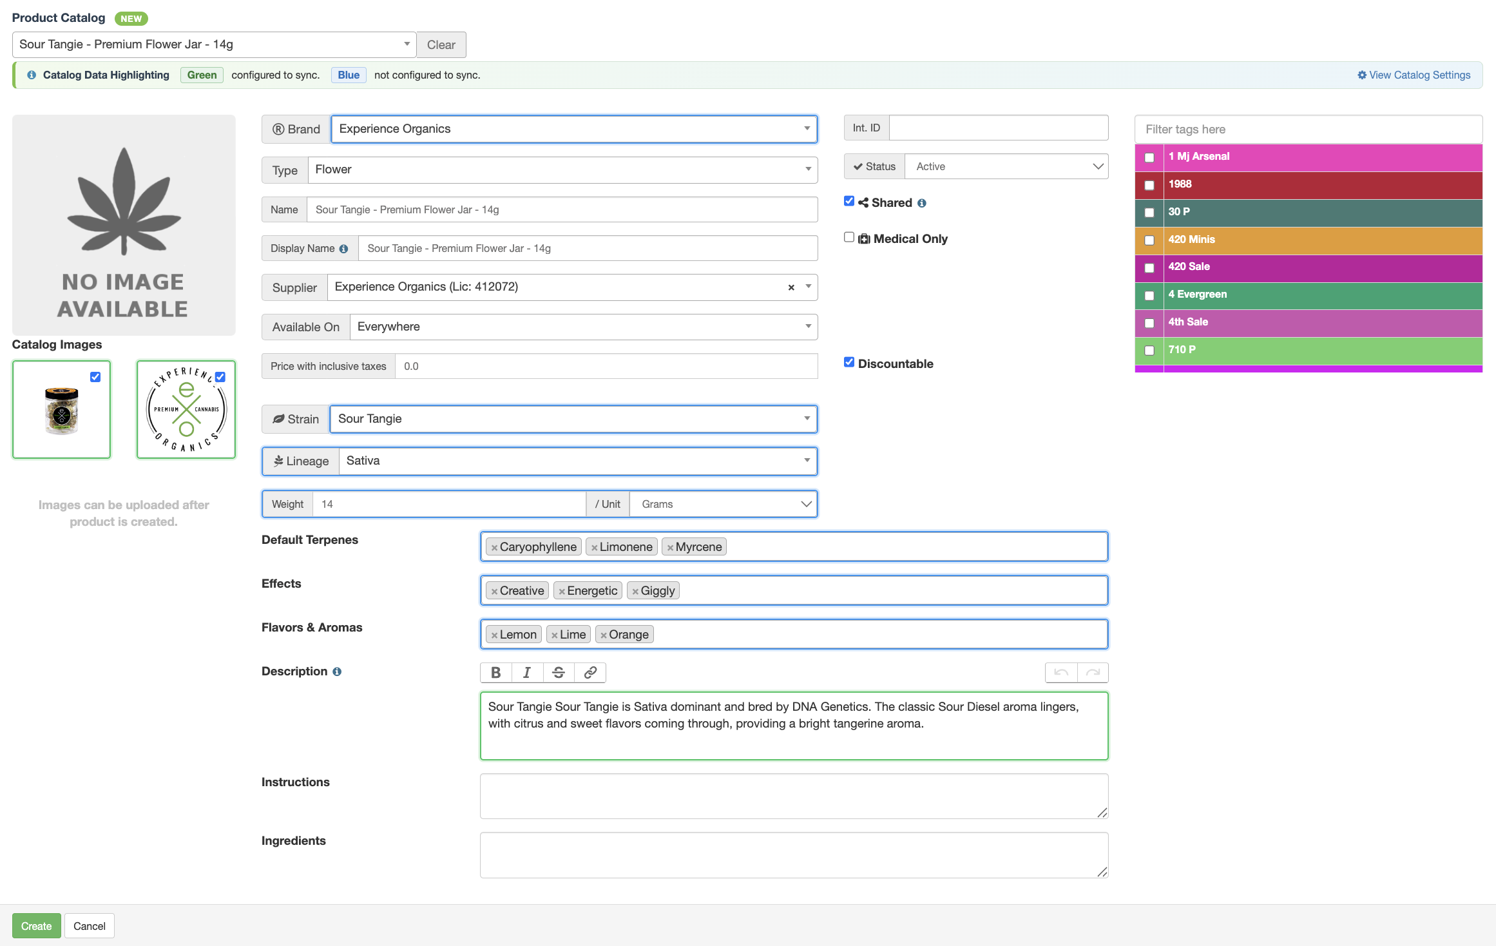Undo the last description edit
Image resolution: width=1496 pixels, height=946 pixels.
click(1061, 673)
